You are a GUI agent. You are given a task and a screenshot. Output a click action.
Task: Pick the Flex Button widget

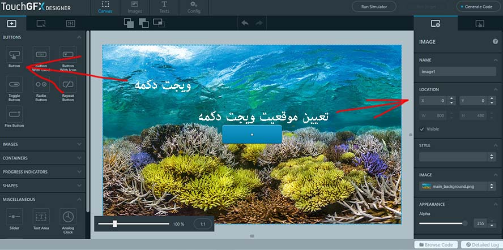(x=14, y=117)
